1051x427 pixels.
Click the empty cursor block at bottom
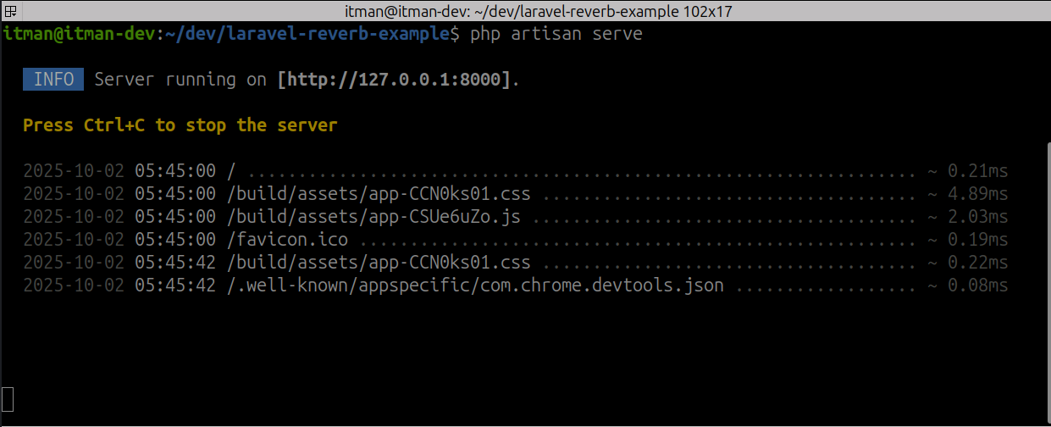pyautogui.click(x=8, y=398)
